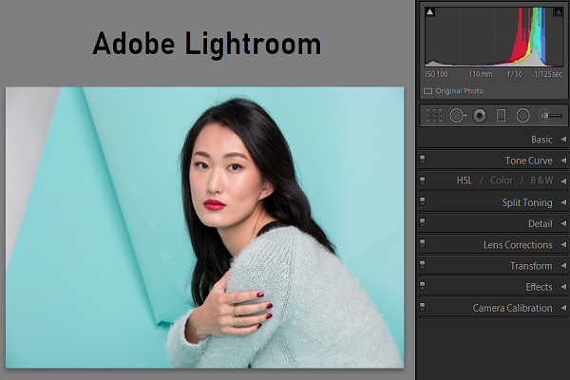Click the portrait photo preview

[204, 227]
